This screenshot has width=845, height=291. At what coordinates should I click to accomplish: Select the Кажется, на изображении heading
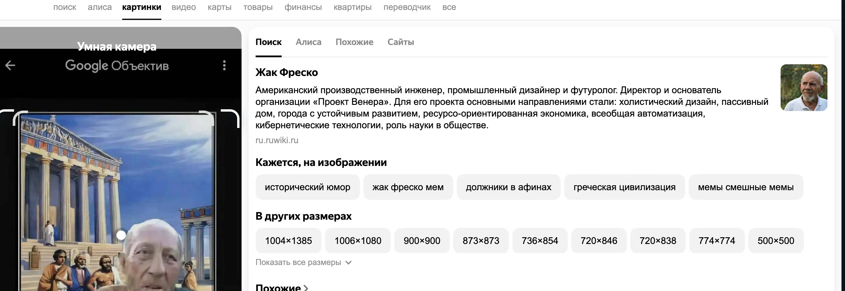[321, 162]
